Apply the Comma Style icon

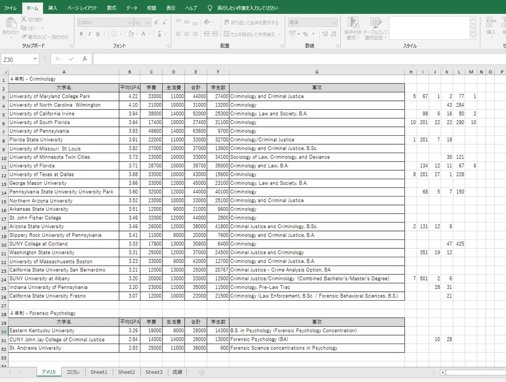[x=314, y=34]
